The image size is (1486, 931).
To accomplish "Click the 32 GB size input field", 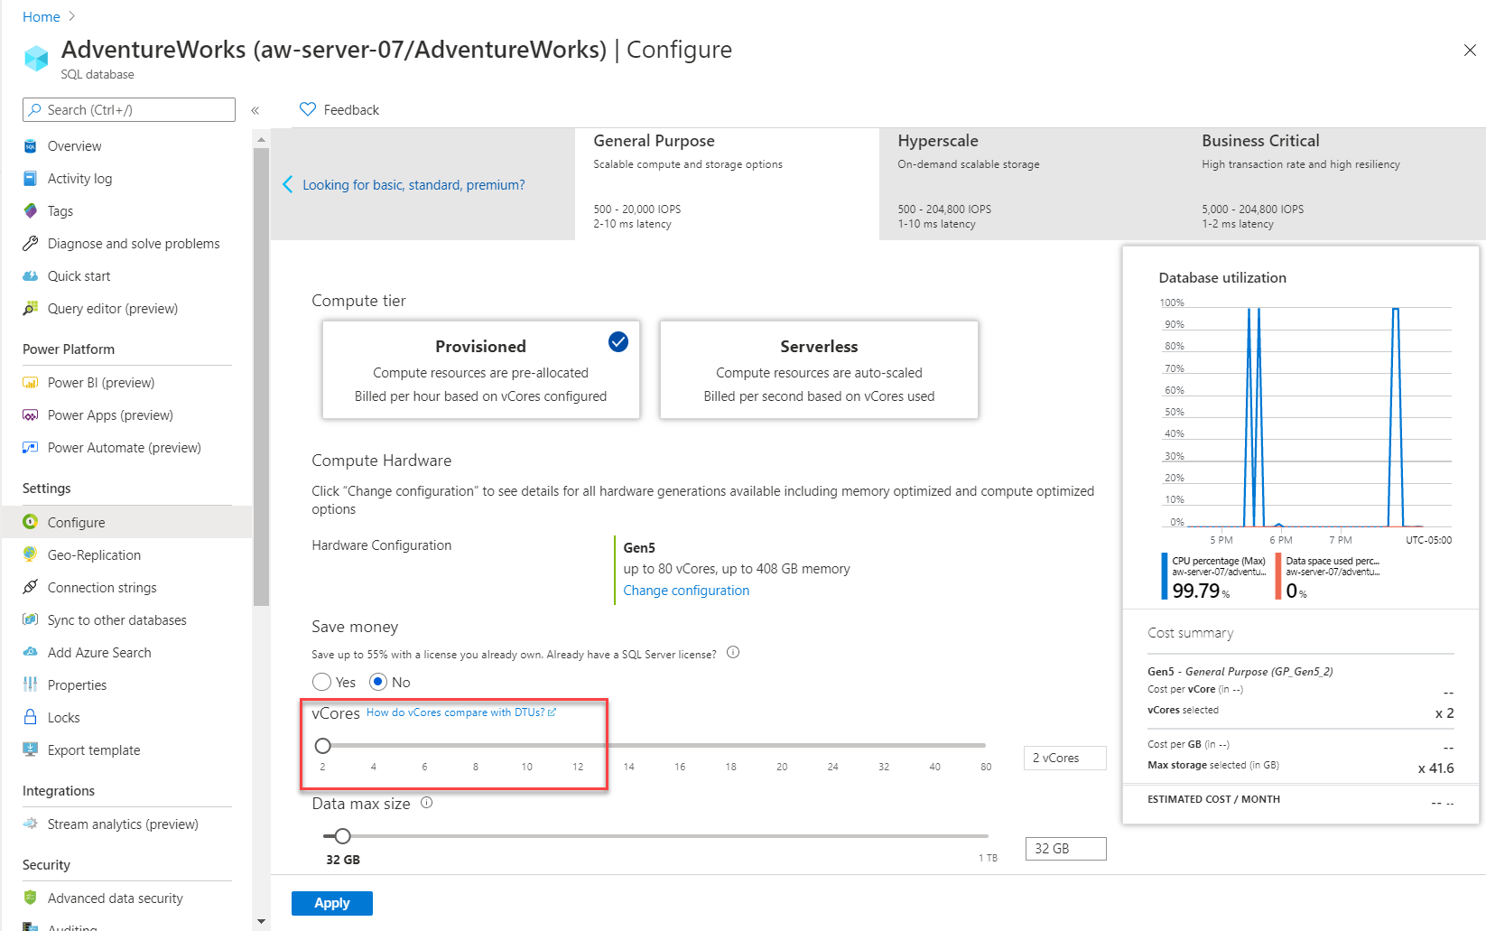I will [x=1066, y=849].
